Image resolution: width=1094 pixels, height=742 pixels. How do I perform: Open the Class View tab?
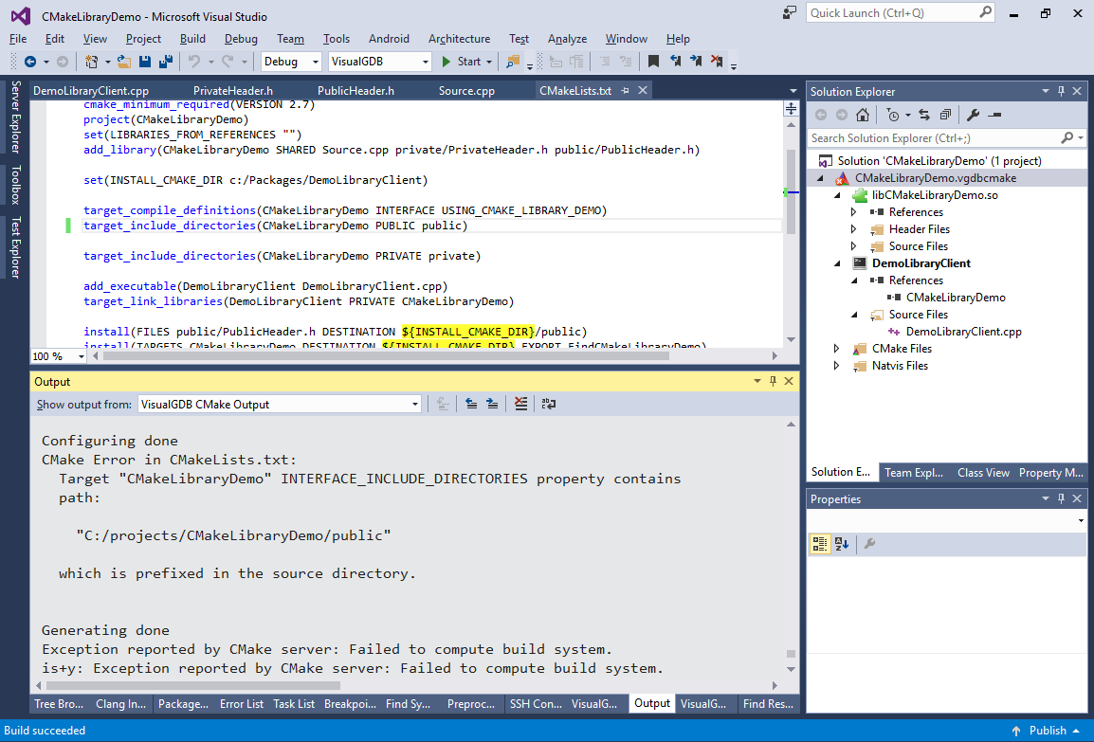(x=983, y=472)
